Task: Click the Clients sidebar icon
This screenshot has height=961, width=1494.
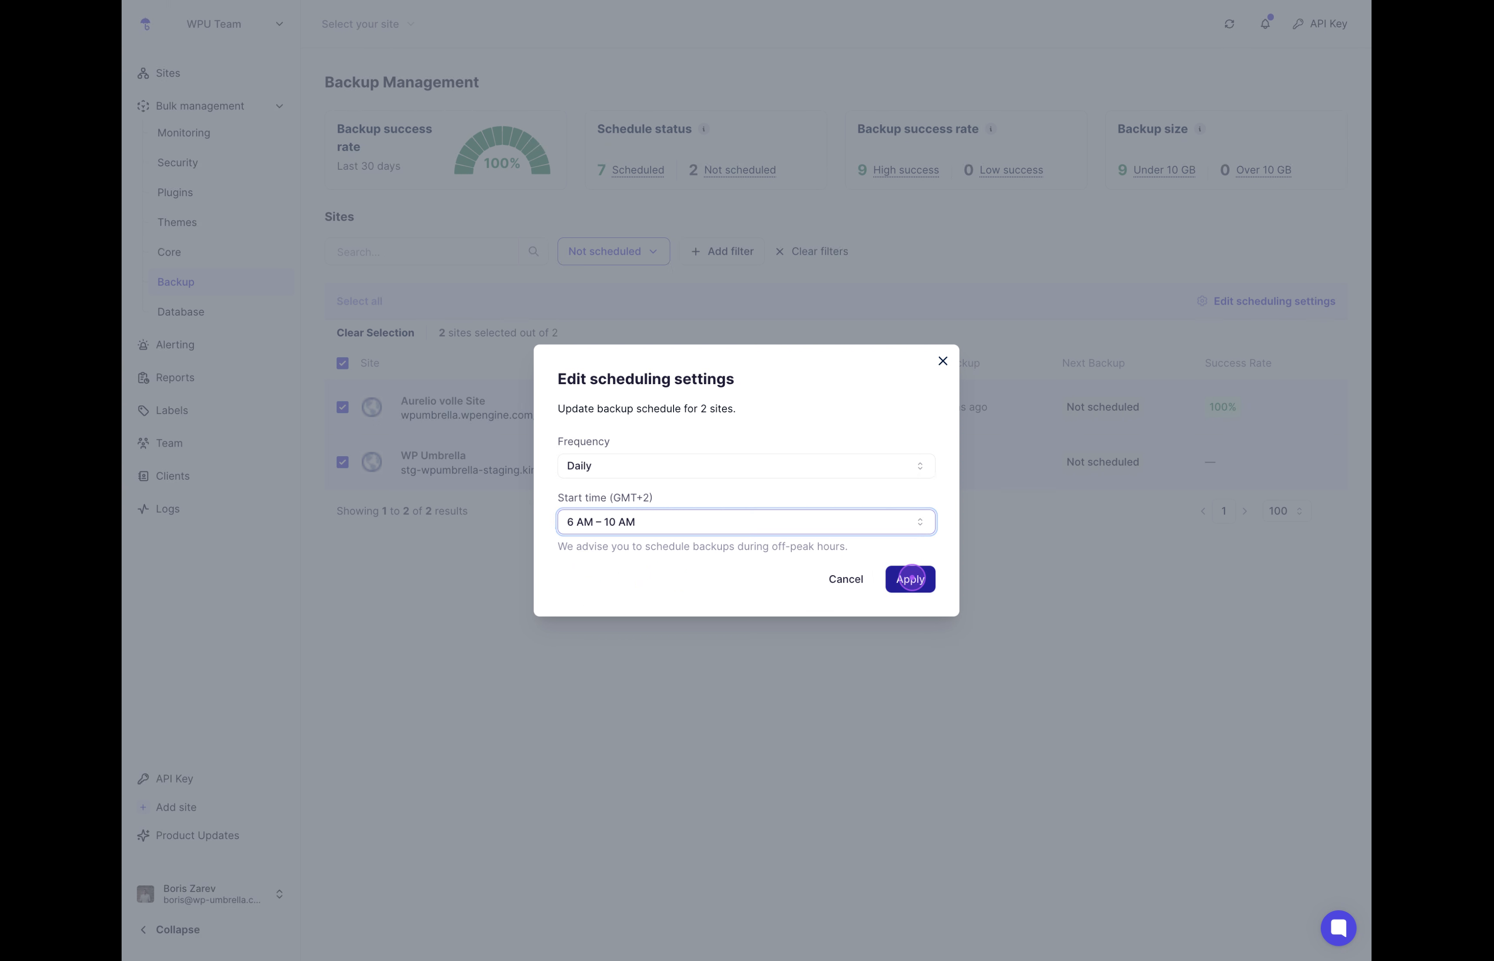Action: point(143,476)
